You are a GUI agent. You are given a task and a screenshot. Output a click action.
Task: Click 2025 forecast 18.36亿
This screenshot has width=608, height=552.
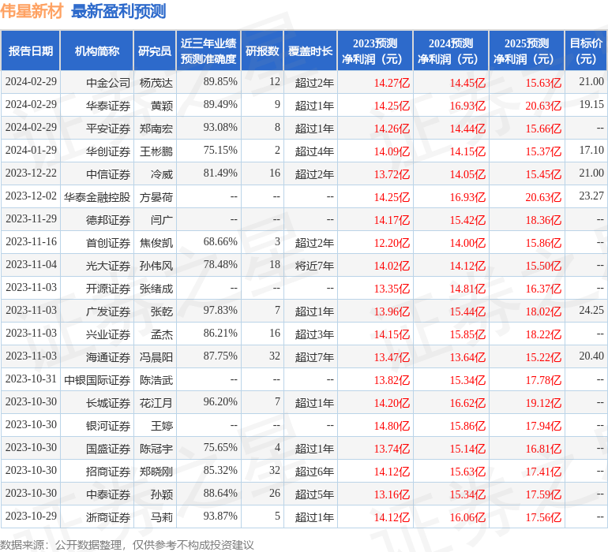coord(543,220)
